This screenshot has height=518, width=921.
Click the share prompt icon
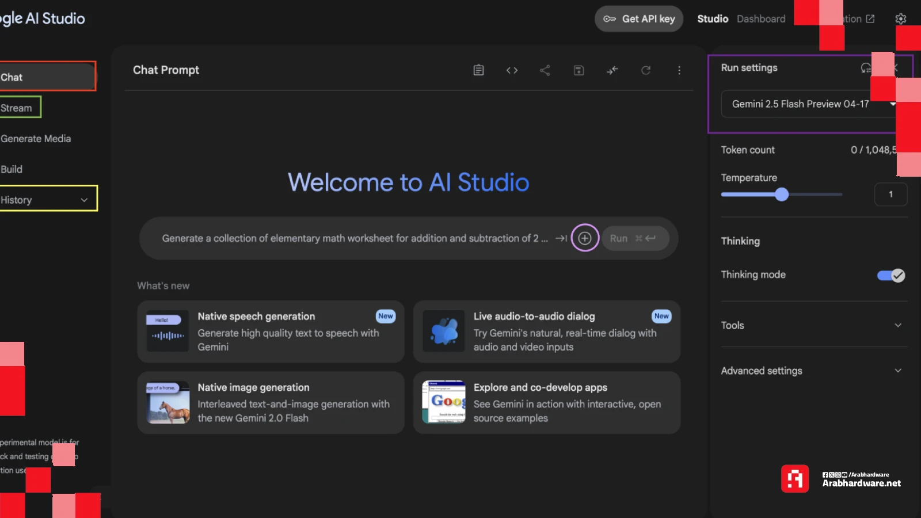[x=545, y=70]
